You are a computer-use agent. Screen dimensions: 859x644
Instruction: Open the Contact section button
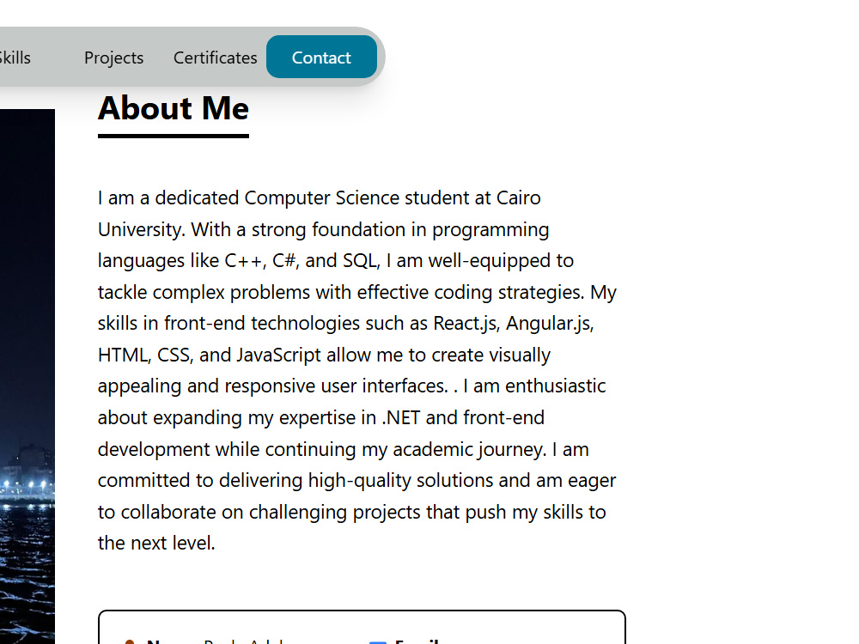click(x=321, y=57)
